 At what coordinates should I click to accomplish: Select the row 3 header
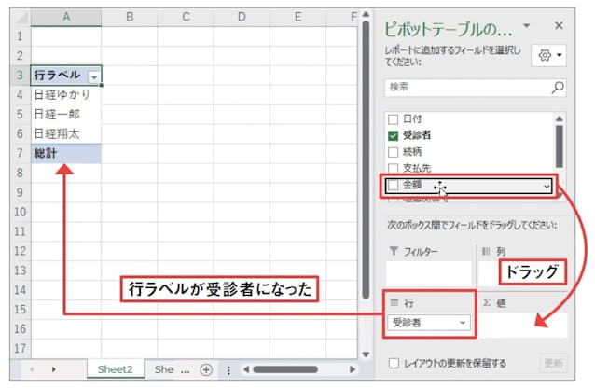[21, 76]
